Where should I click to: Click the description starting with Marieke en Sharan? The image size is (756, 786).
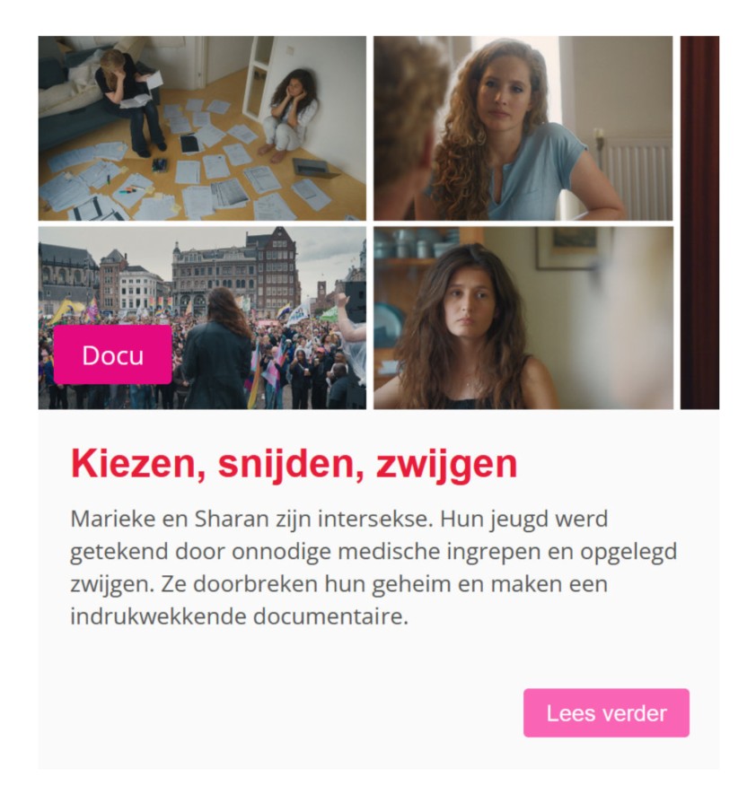374,567
